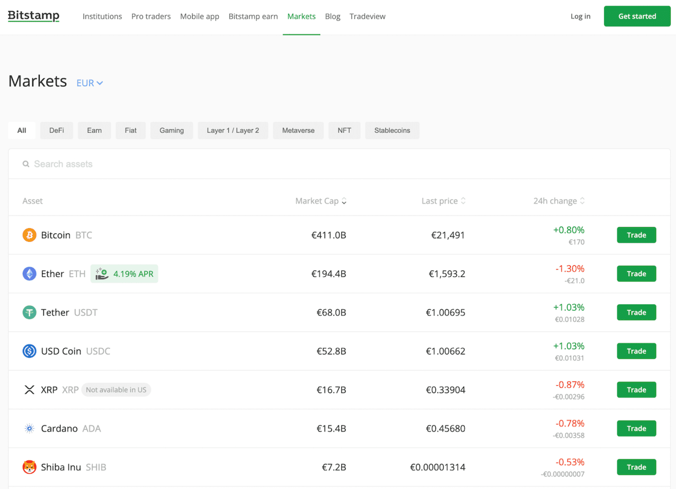Screen dimensions: 676x489
Task: Click the Bitcoin coin icon
Action: click(29, 235)
